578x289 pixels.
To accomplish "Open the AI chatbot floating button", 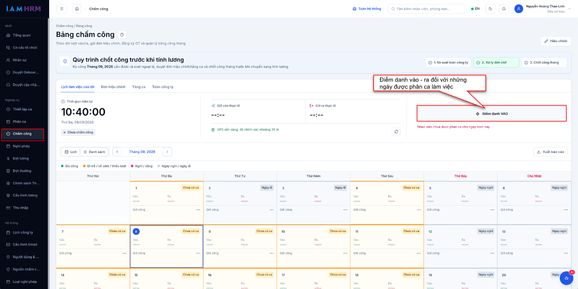I will (x=566, y=278).
